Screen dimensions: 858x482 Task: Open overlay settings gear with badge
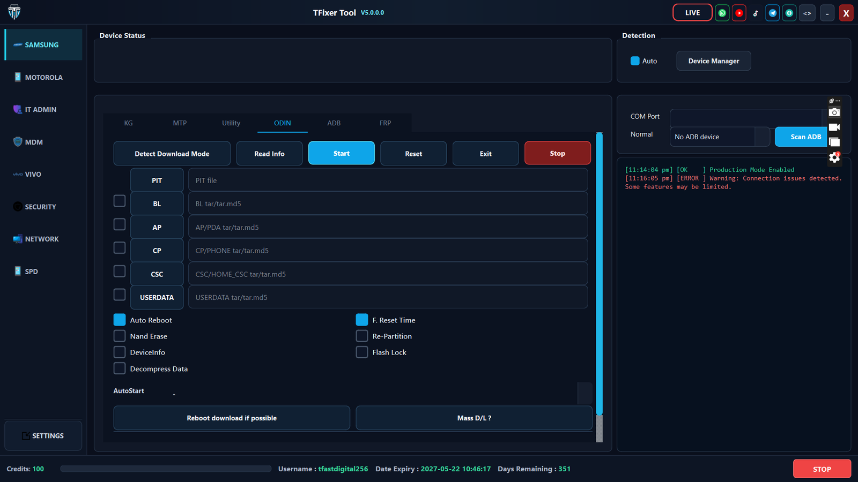834,157
